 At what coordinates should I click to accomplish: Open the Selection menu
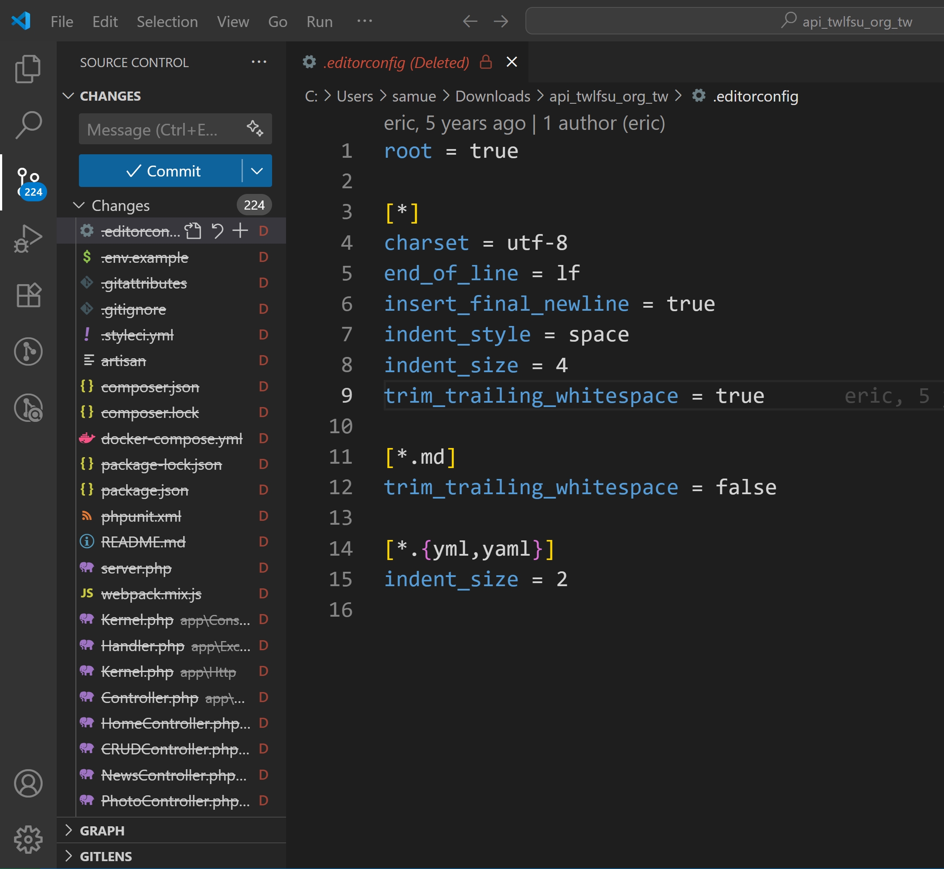point(167,22)
